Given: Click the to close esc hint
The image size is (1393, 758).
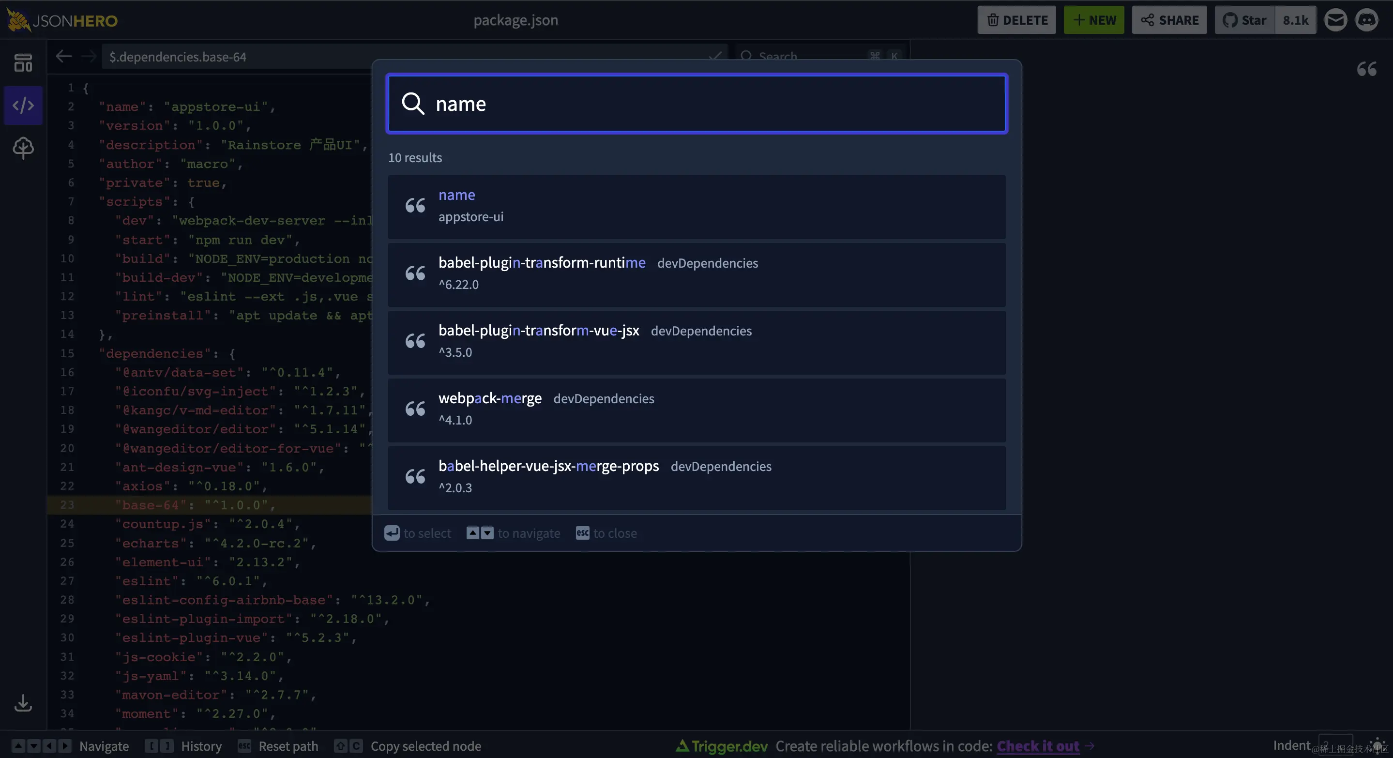Looking at the screenshot, I should 606,532.
